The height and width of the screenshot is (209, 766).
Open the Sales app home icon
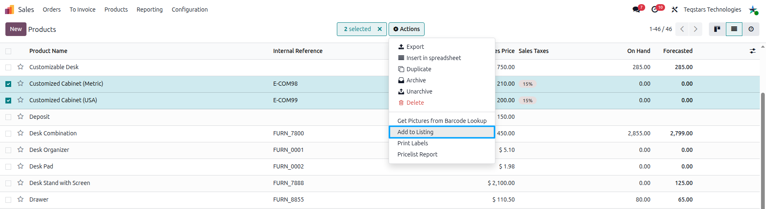click(x=10, y=10)
